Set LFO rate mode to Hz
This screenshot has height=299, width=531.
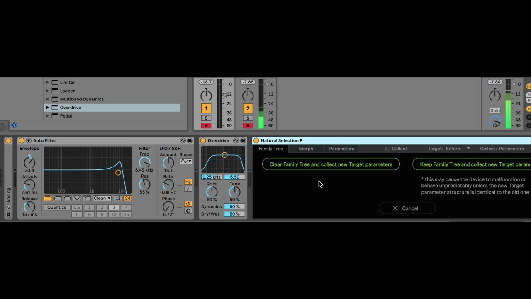188,182
